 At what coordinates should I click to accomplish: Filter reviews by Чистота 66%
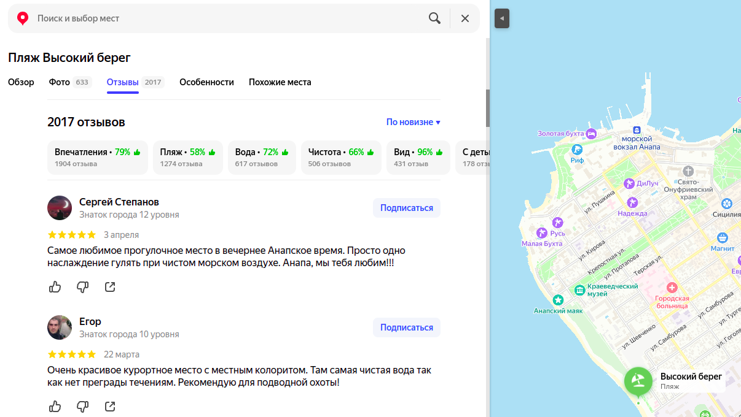pos(341,158)
